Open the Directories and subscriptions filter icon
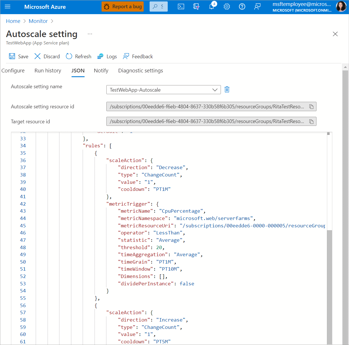The image size is (349, 345). [196, 7]
